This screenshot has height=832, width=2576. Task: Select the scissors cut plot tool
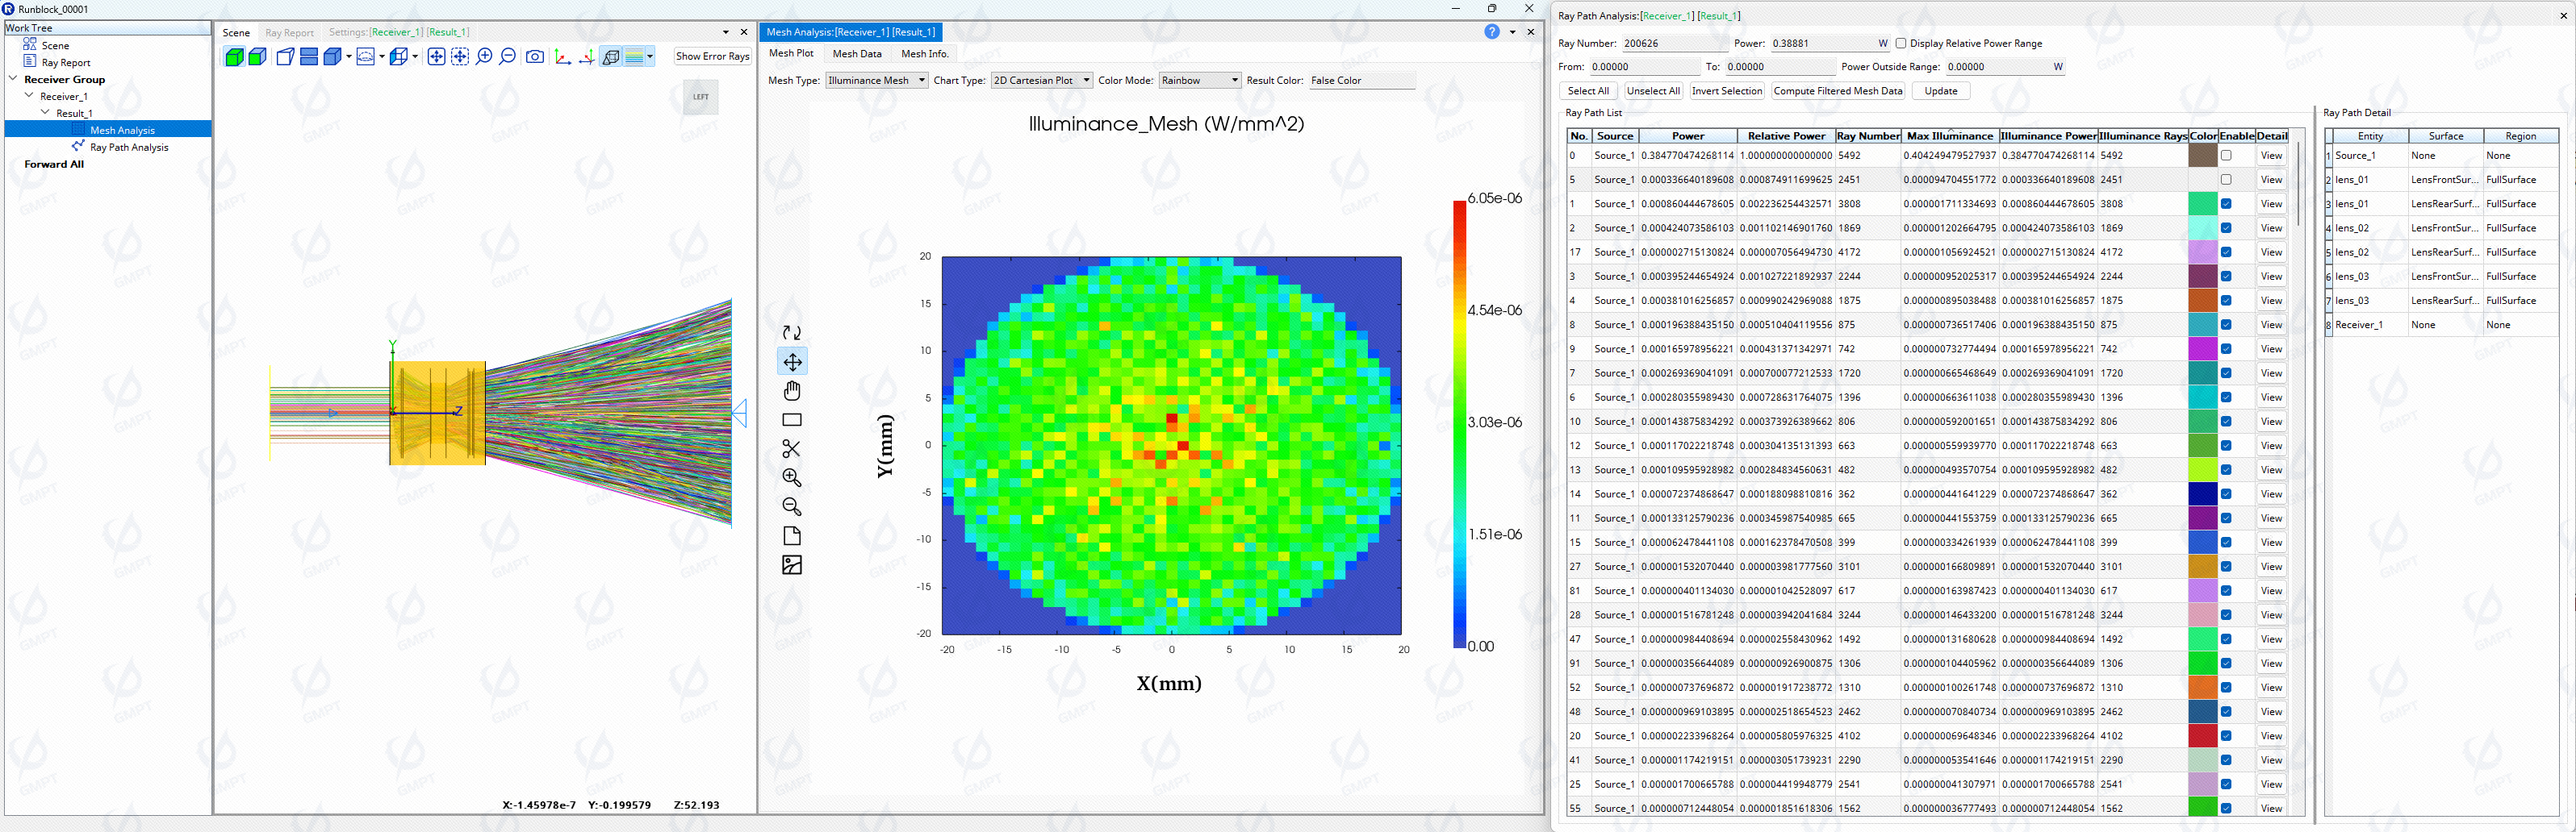pos(792,448)
